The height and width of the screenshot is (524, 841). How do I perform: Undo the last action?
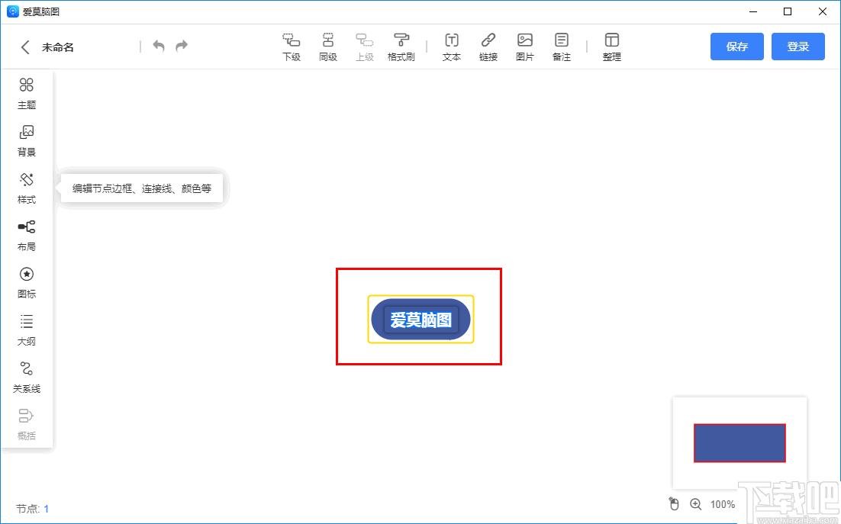coord(159,47)
